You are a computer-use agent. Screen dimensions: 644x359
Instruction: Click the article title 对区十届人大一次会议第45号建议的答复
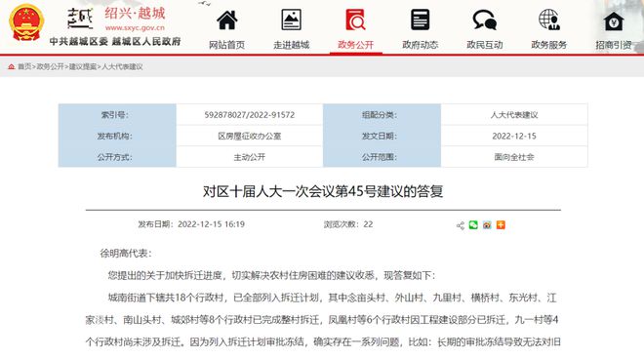tap(323, 191)
